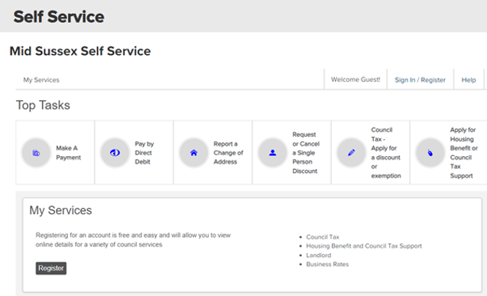The width and height of the screenshot is (487, 296).
Task: Click the Top Tasks heading
Action: [x=43, y=106]
